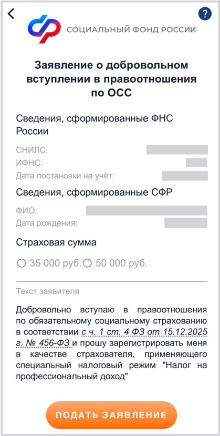Tap the Social Fund of Russia logo

click(44, 29)
